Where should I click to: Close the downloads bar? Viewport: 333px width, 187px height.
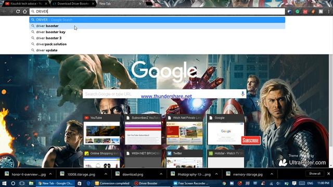(328, 173)
